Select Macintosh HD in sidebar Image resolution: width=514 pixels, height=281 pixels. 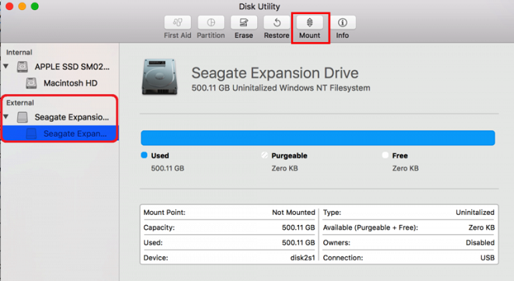70,83
